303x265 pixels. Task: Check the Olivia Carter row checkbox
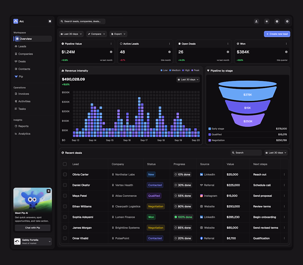pyautogui.click(x=65, y=174)
